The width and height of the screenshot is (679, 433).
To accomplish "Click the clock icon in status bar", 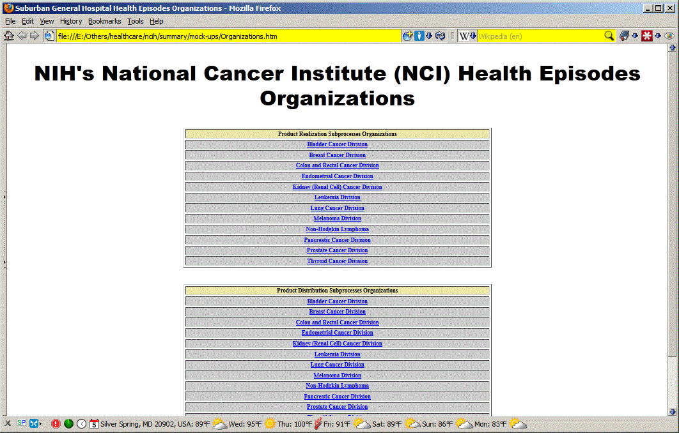I will tap(81, 424).
